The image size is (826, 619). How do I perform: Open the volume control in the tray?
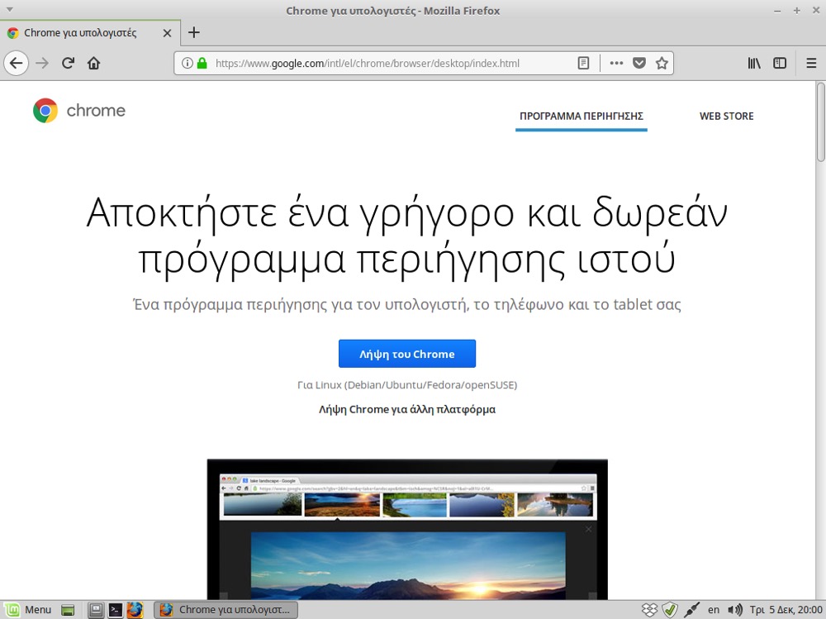(735, 610)
